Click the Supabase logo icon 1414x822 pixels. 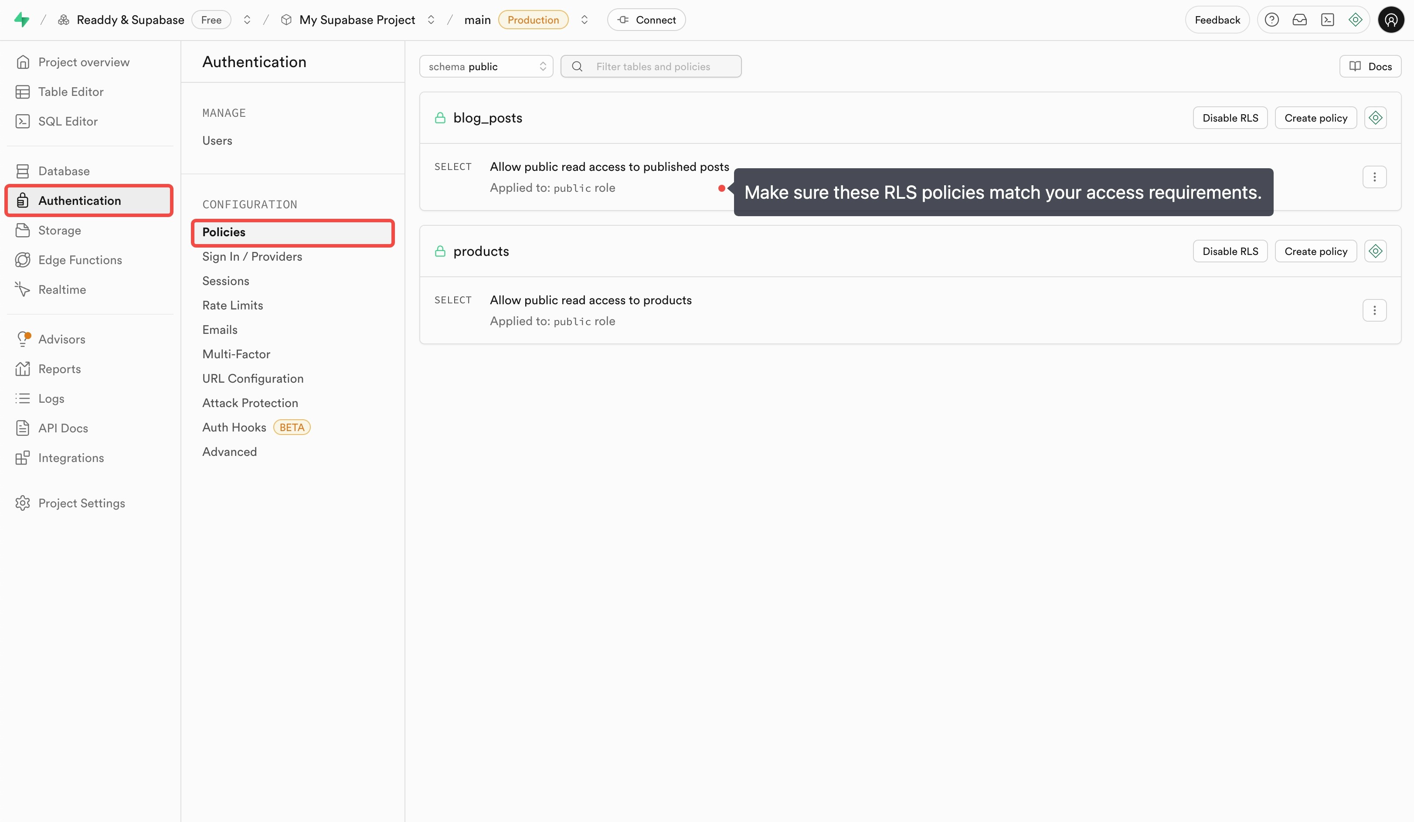point(22,20)
